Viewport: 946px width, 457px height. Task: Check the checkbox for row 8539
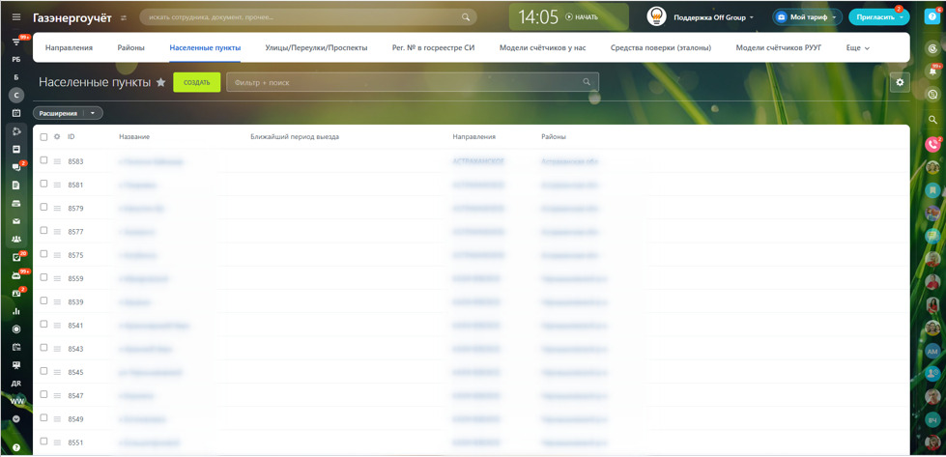click(43, 300)
